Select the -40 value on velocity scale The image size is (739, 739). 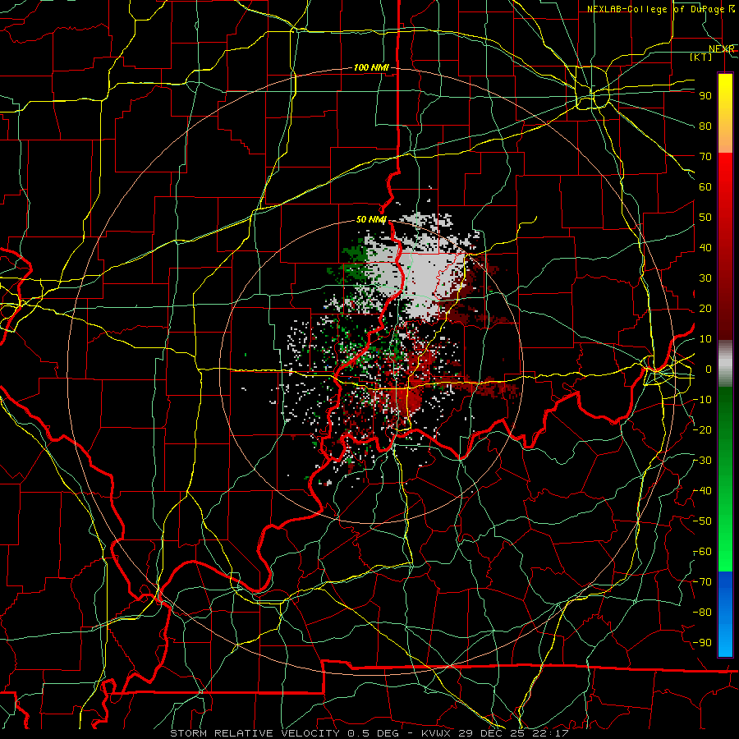click(x=702, y=491)
